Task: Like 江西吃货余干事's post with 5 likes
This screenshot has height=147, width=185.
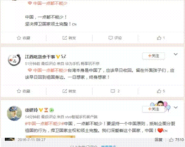Action: point(161,91)
